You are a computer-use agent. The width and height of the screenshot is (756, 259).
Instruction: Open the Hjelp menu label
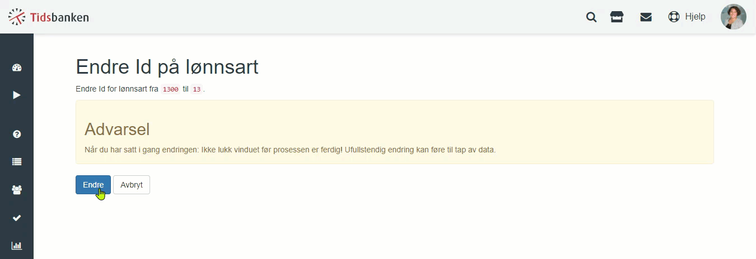pos(695,17)
